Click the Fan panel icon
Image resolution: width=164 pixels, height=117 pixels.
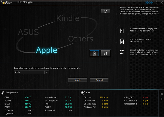(x=83, y=92)
